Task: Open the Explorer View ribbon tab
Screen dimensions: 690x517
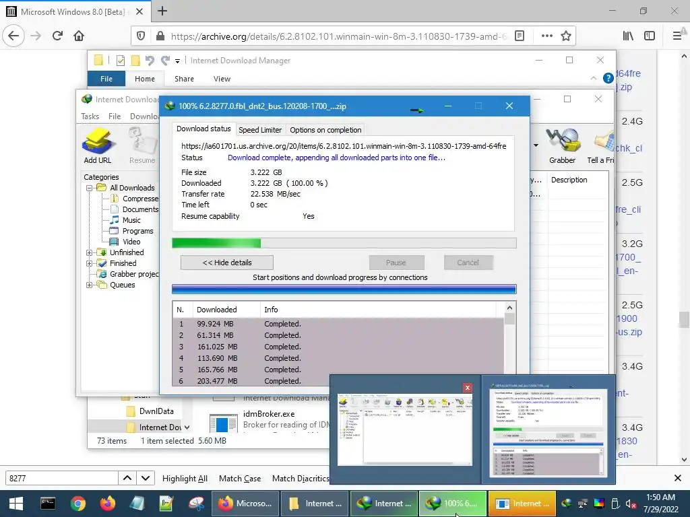Action: pyautogui.click(x=222, y=79)
